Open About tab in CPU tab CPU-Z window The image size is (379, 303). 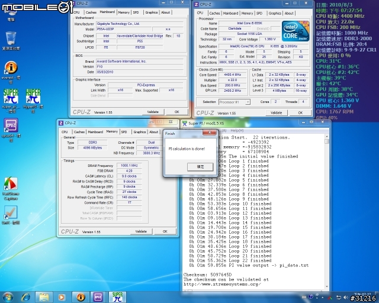click(289, 14)
